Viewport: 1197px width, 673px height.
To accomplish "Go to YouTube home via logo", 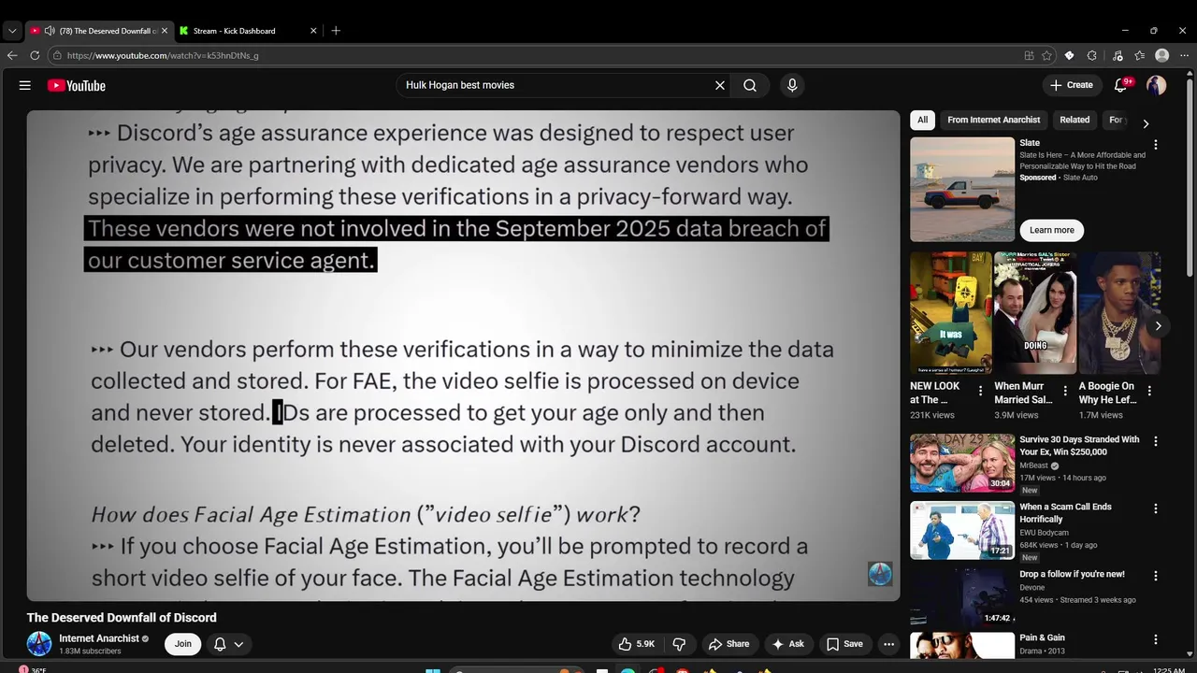I will point(77,85).
